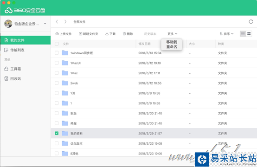Click the 停服 folder icon
This screenshot has height=167, width=257.
pyautogui.click(x=65, y=123)
